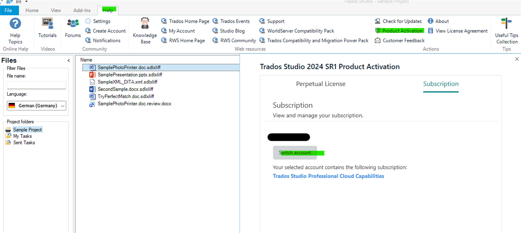Click Create Account in the ribbon
This screenshot has width=521, height=233.
pyautogui.click(x=106, y=31)
